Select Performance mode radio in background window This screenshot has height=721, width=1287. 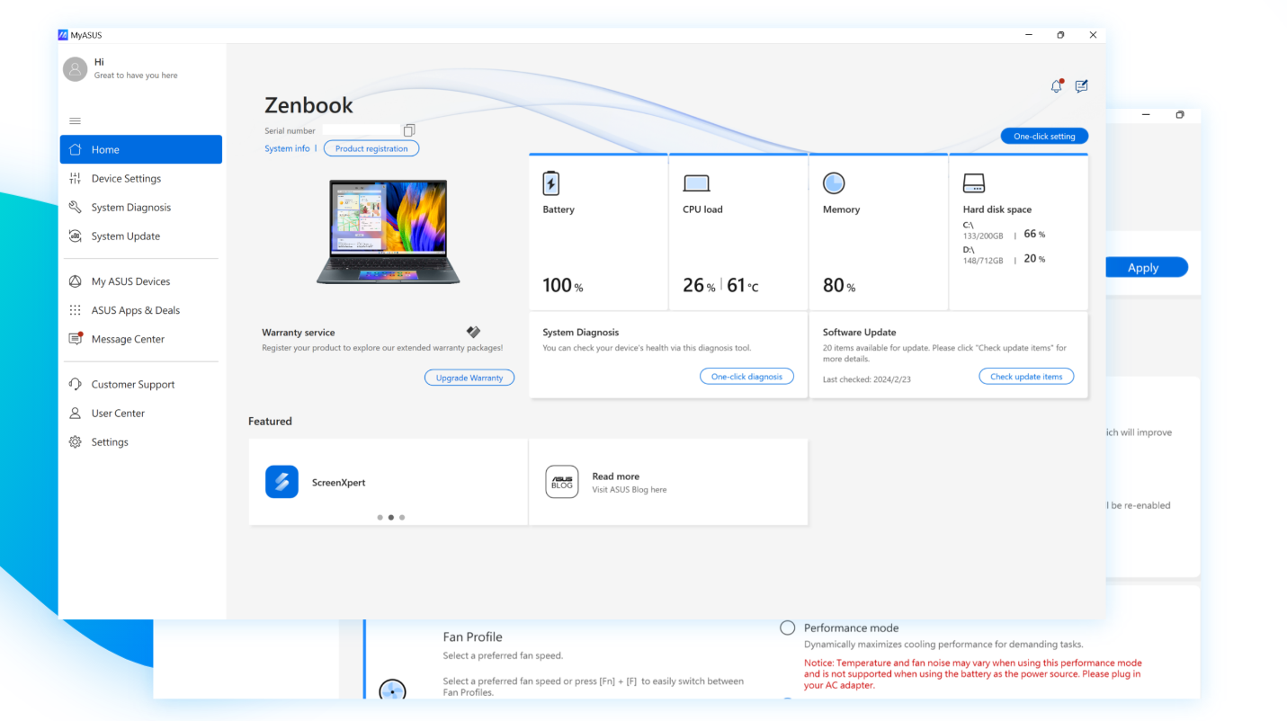tap(788, 628)
